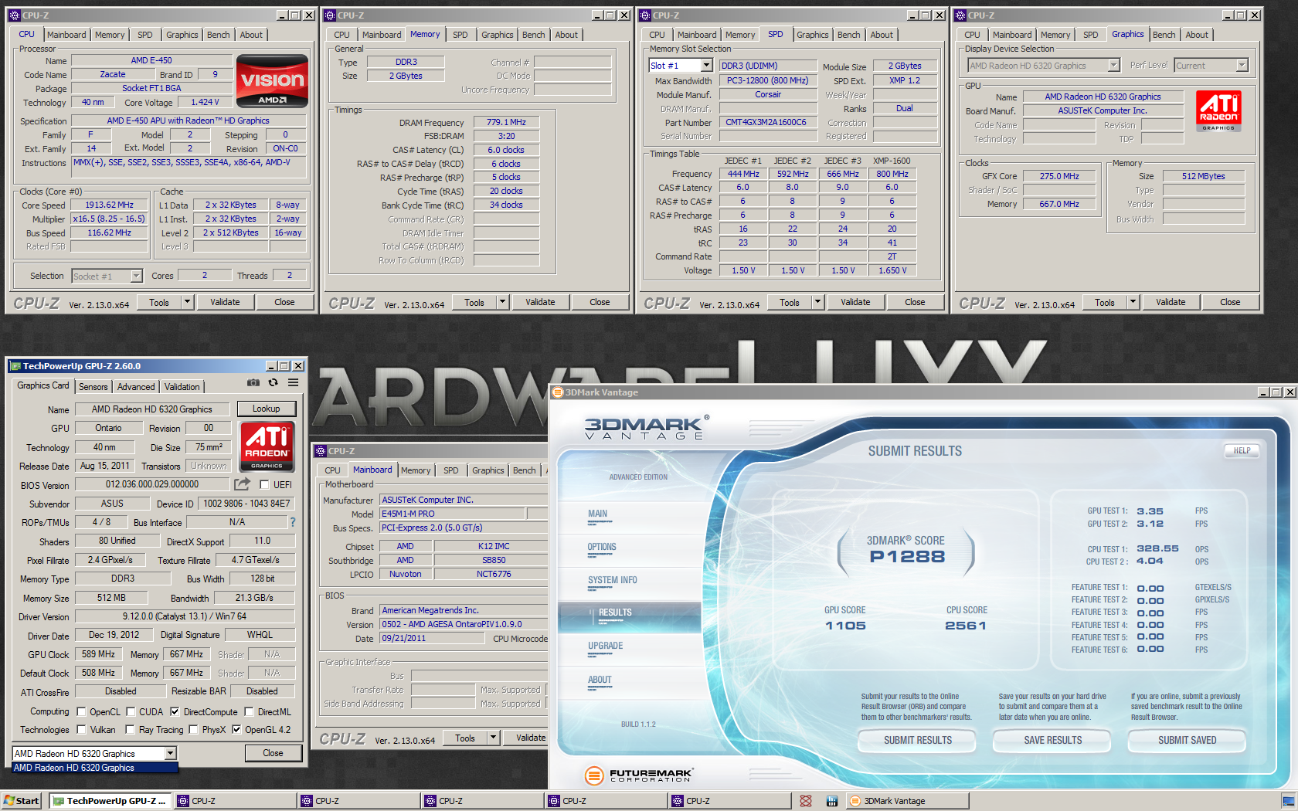
Task: Click the Help button in 3DMark Vantage
Action: [1242, 450]
